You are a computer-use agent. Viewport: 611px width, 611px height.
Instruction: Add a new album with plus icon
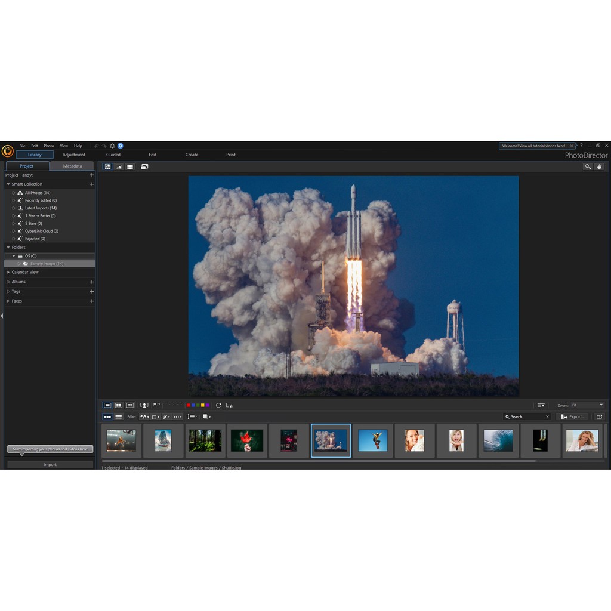pyautogui.click(x=91, y=282)
